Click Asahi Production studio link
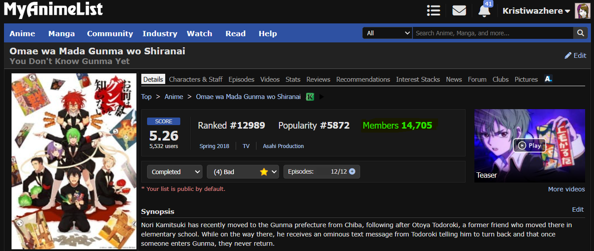The height and width of the screenshot is (251, 594). click(284, 146)
